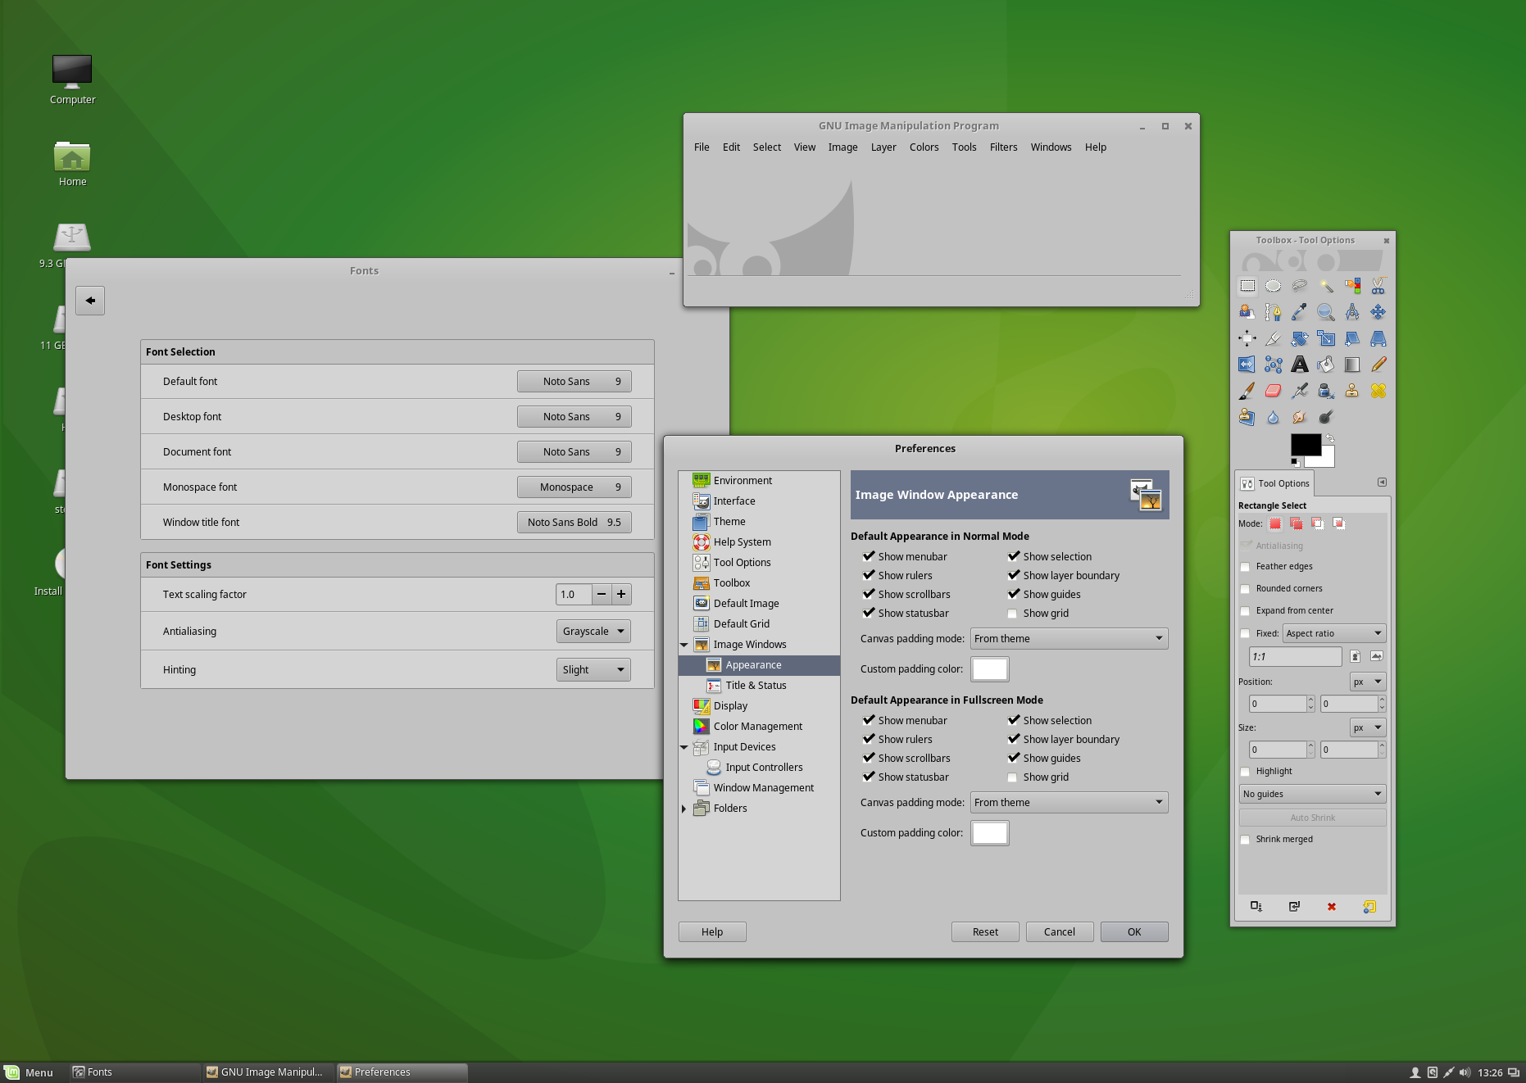1526x1083 pixels.
Task: Select the Fuzzy Select magic wand tool
Action: pyautogui.click(x=1326, y=286)
